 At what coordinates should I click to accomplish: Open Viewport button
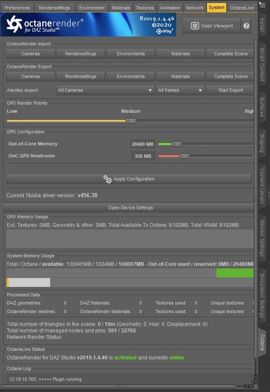[212, 26]
